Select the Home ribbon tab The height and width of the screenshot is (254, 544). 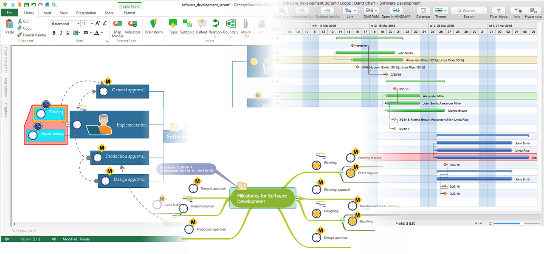29,13
